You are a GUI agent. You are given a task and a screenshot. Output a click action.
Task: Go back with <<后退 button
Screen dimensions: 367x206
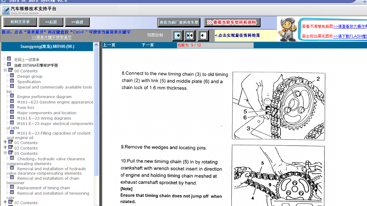click(51, 22)
